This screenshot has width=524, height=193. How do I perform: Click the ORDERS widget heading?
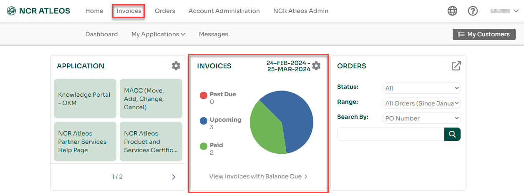(x=352, y=66)
